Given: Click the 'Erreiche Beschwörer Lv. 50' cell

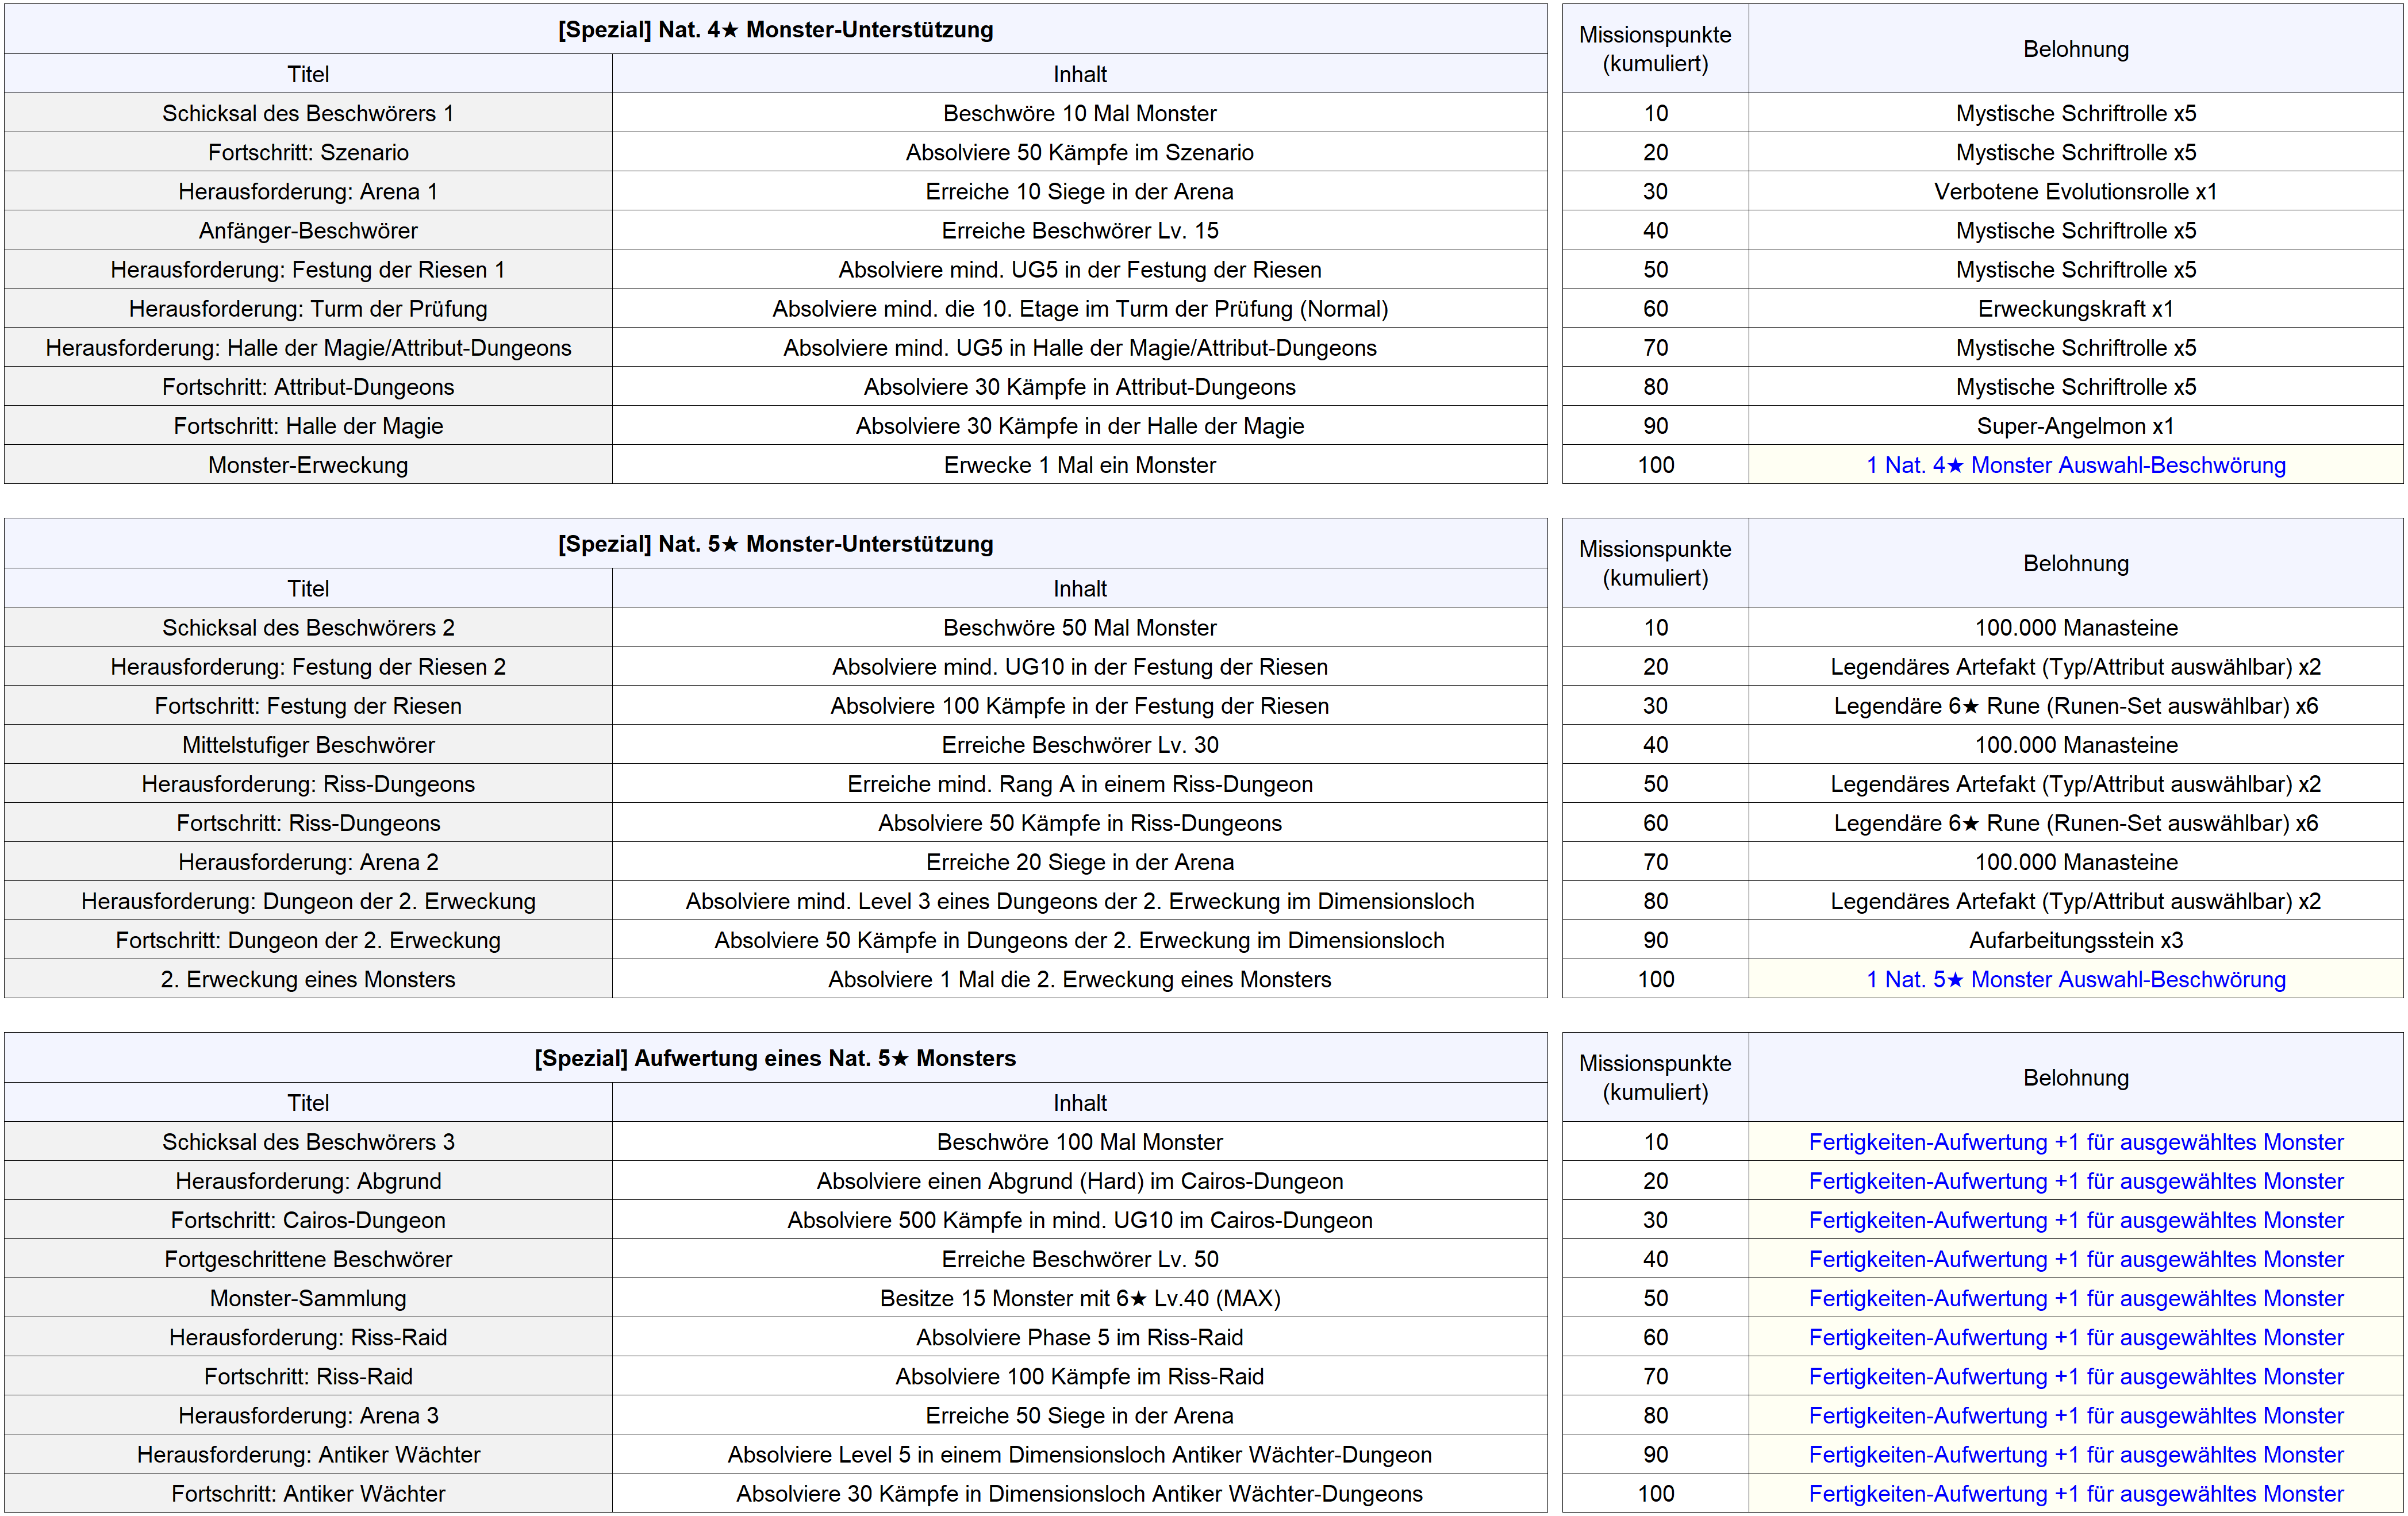Looking at the screenshot, I should 1079,1259.
